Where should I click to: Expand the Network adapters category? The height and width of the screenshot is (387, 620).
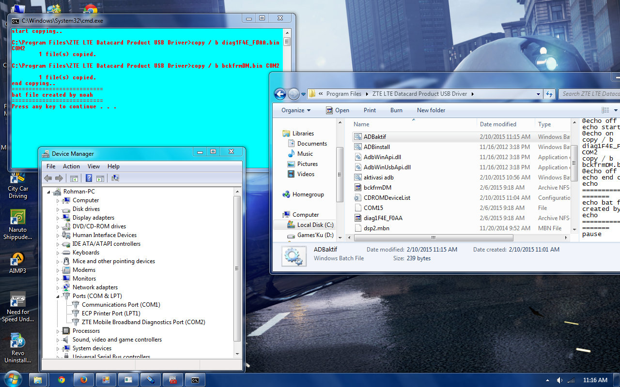58,288
